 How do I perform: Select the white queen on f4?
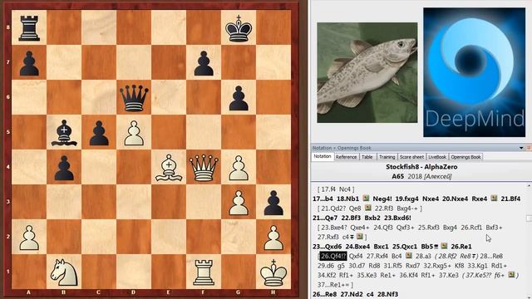204,168
